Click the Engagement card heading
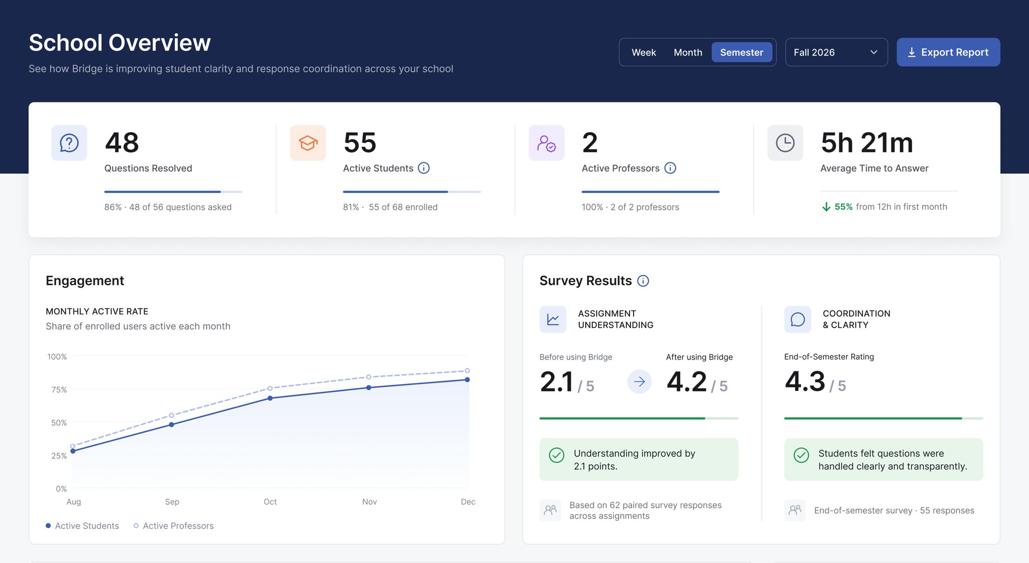Screen dimensions: 1029x563 pyautogui.click(x=85, y=281)
